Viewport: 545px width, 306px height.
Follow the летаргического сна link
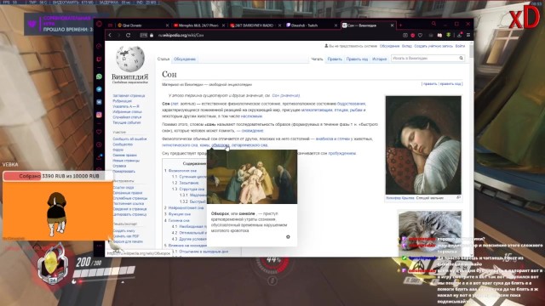pos(250,145)
